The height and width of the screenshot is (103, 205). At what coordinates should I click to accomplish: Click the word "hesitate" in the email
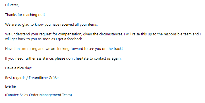point(82,58)
